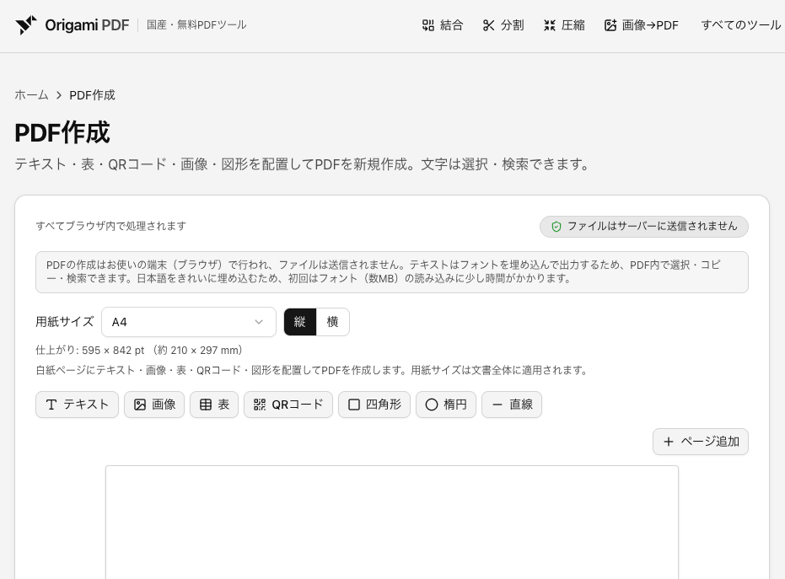785x579 pixels.
Task: Add a テキスト element
Action: tap(77, 405)
